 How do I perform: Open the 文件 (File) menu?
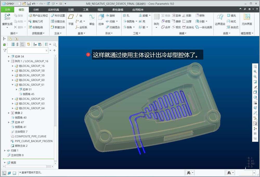pyautogui.click(x=8, y=10)
